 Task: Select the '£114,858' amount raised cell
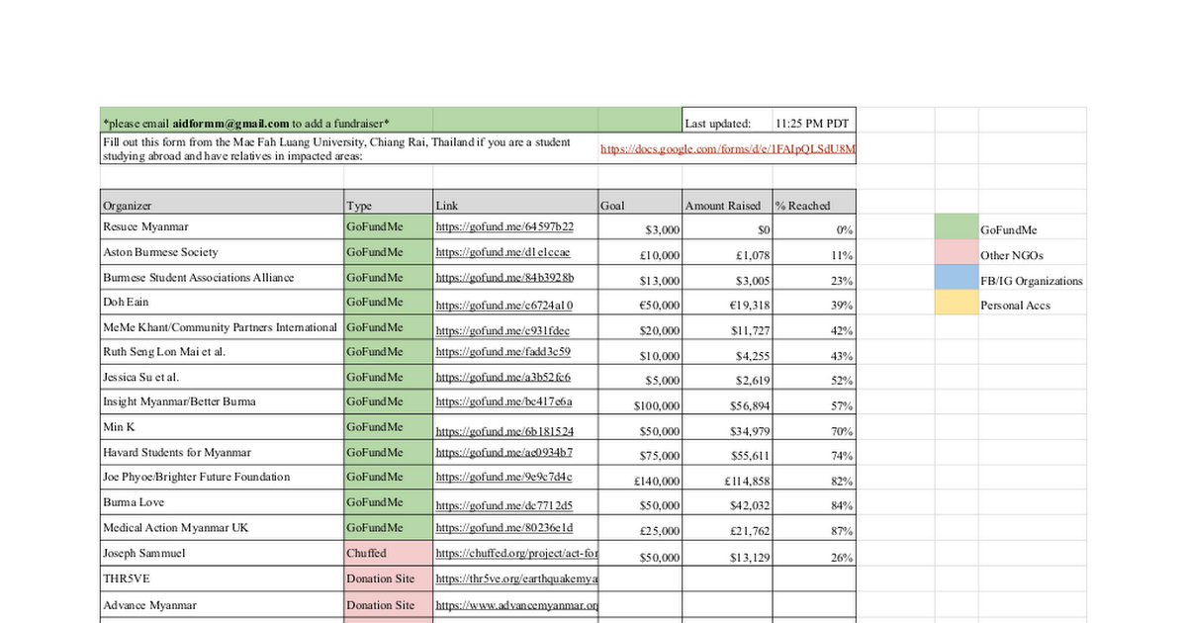tap(727, 479)
